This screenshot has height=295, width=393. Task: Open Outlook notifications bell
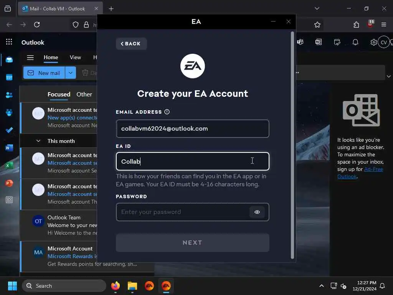(x=355, y=42)
